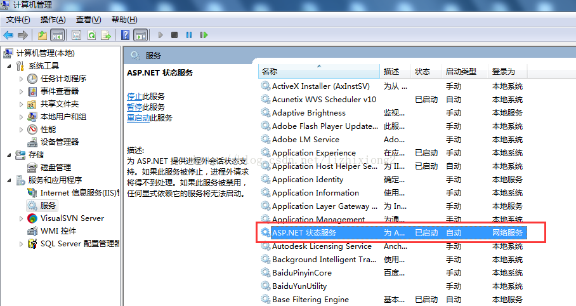
Task: Expand the 性能 tree node
Action: click(x=21, y=130)
